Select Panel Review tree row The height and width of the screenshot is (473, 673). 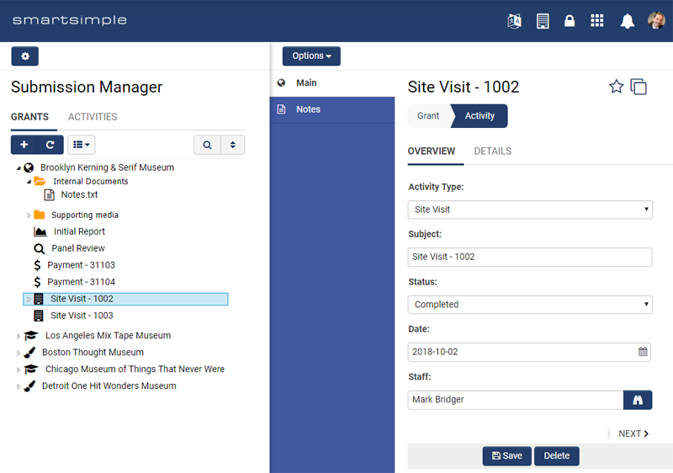pyautogui.click(x=78, y=248)
